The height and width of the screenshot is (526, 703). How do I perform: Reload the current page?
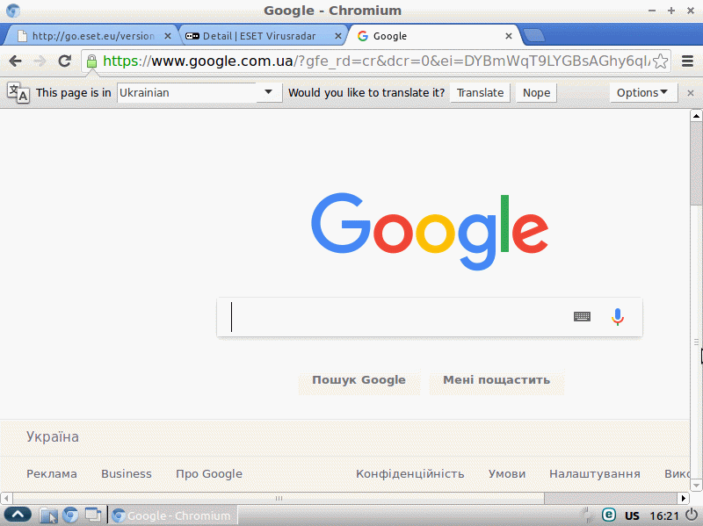(65, 61)
